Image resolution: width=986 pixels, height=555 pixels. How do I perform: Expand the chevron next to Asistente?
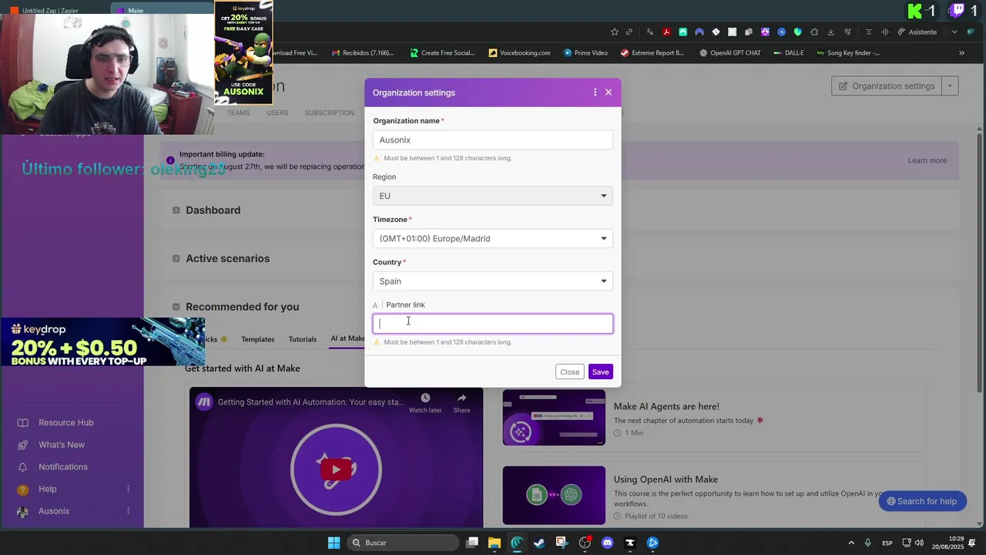pos(954,32)
